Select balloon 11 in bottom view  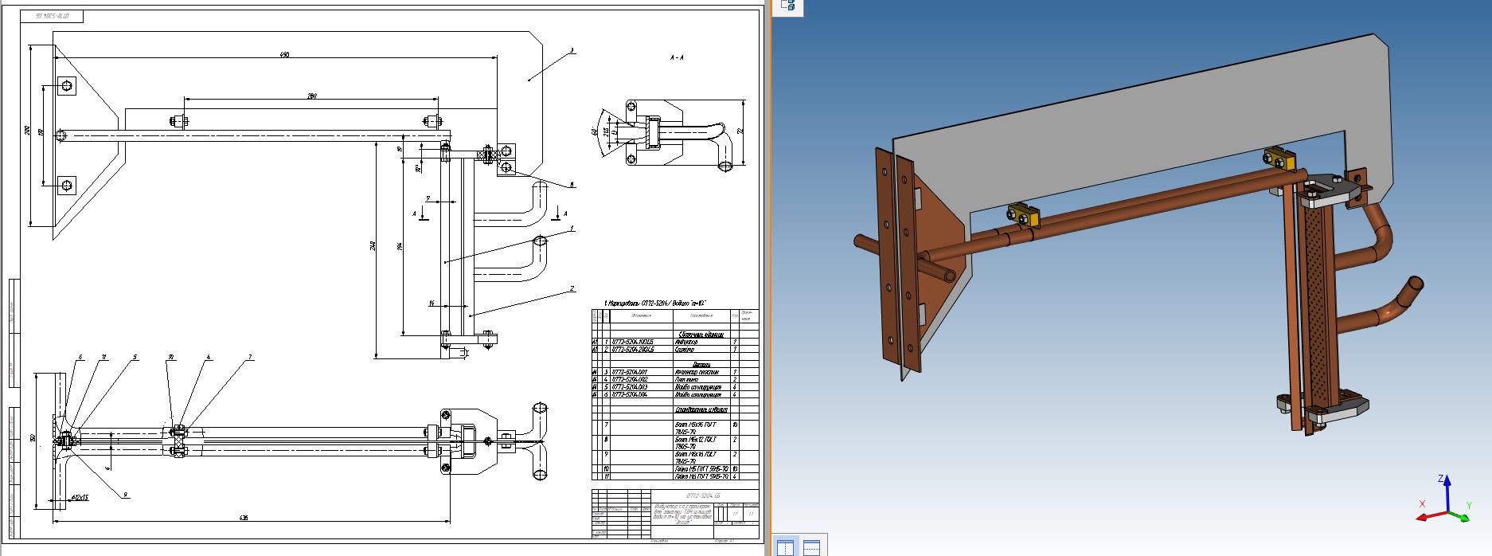coord(104,357)
